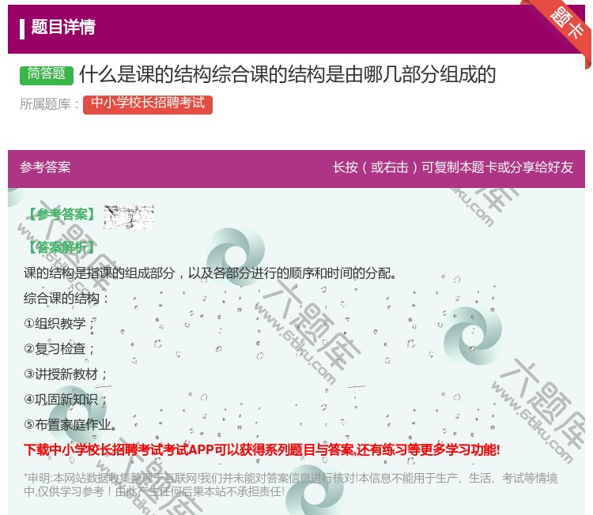This screenshot has height=515, width=593.
Task: Click the green 简答题 tag
Action: point(47,74)
